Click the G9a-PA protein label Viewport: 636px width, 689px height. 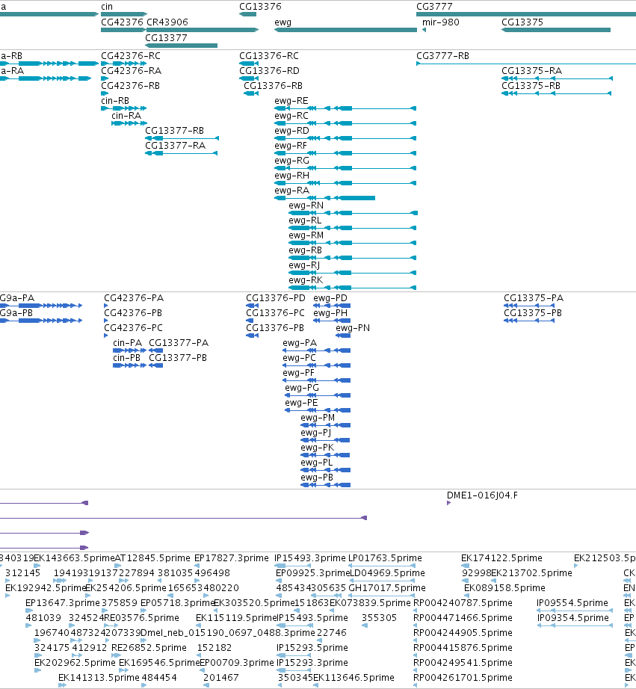click(x=16, y=298)
